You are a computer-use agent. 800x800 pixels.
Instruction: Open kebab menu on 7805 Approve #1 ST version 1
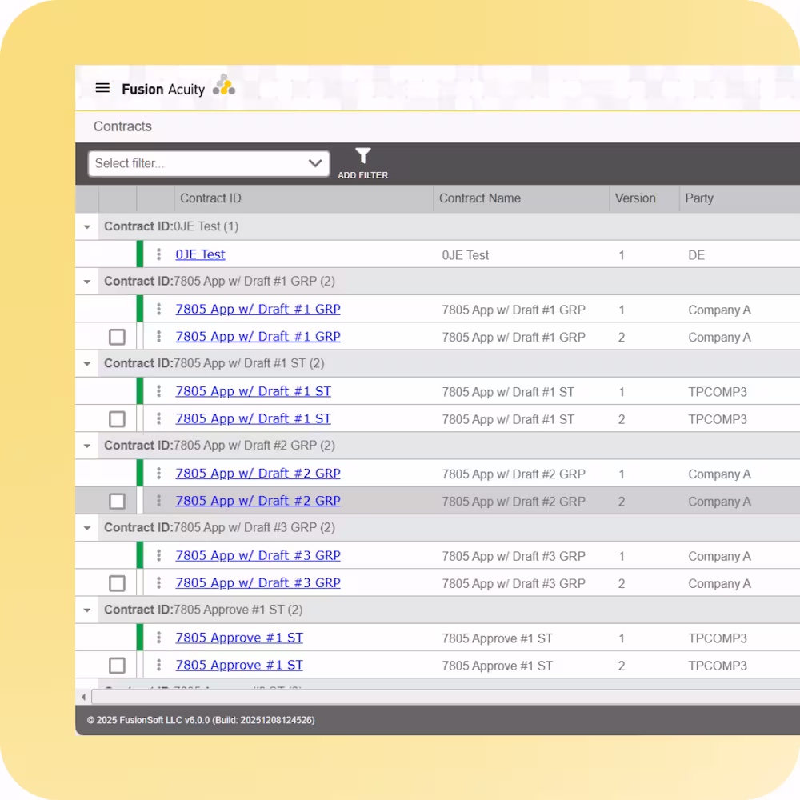coord(158,638)
